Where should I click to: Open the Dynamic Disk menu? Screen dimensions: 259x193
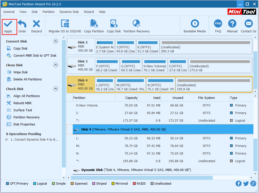(x=69, y=12)
